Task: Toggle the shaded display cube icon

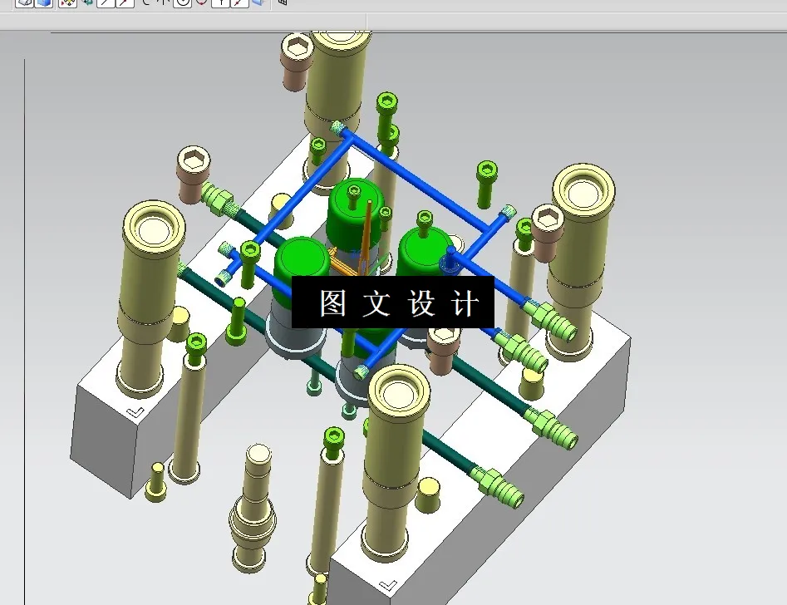Action: click(43, 3)
